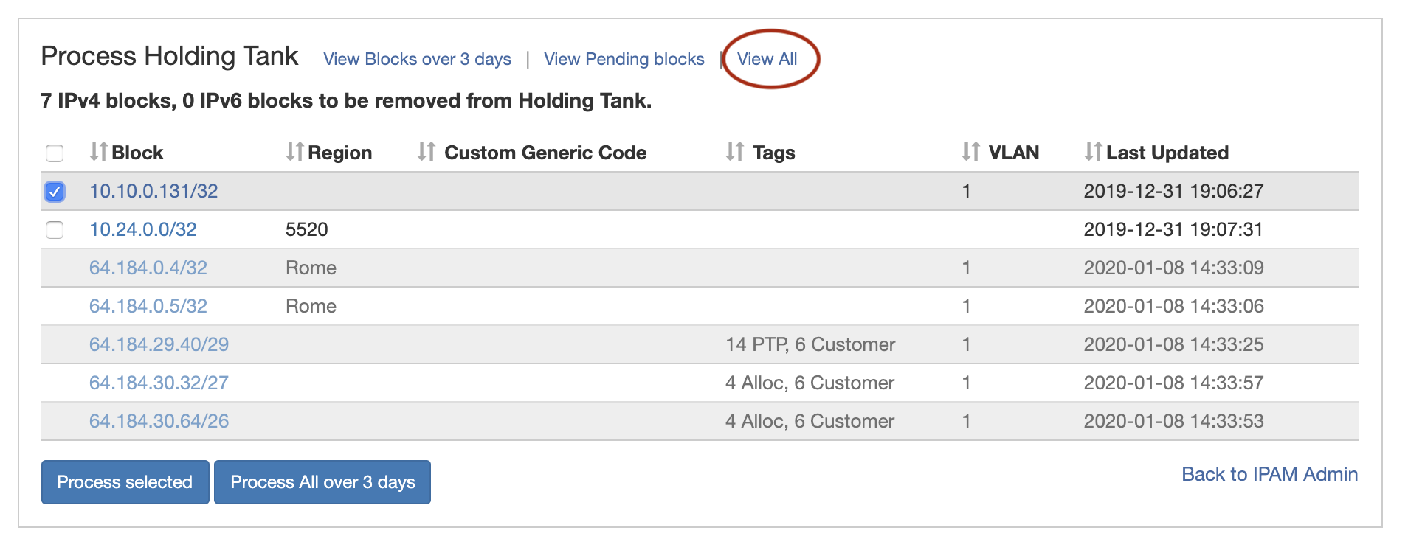Screen dimensions: 1408x553
Task: Sort by Last Updated arrows icon
Action: [1093, 151]
